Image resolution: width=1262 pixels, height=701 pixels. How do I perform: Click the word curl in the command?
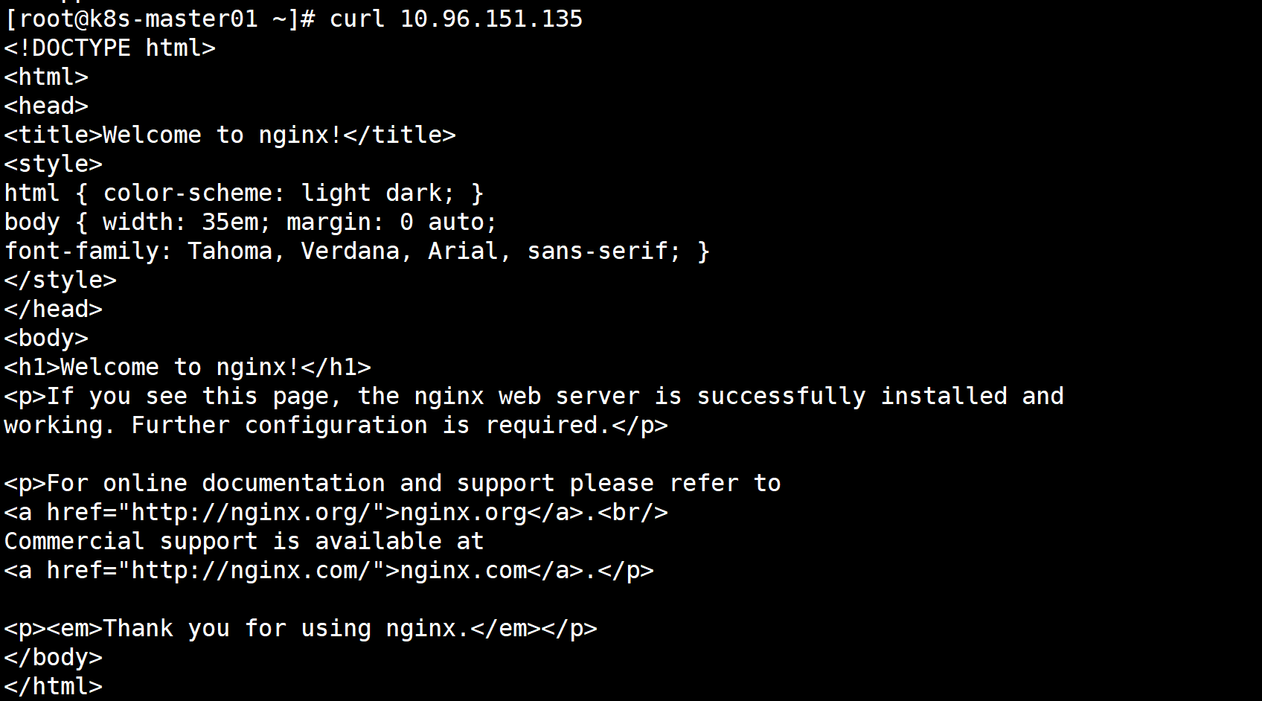click(357, 19)
